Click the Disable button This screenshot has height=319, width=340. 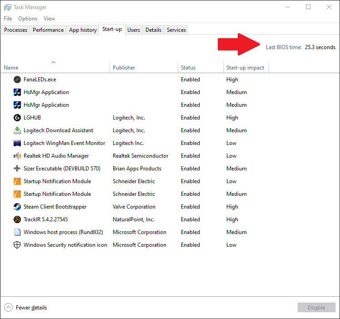point(316,308)
